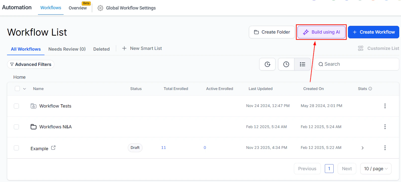Click the locked folder icon for Workflow Tests

coord(33,106)
